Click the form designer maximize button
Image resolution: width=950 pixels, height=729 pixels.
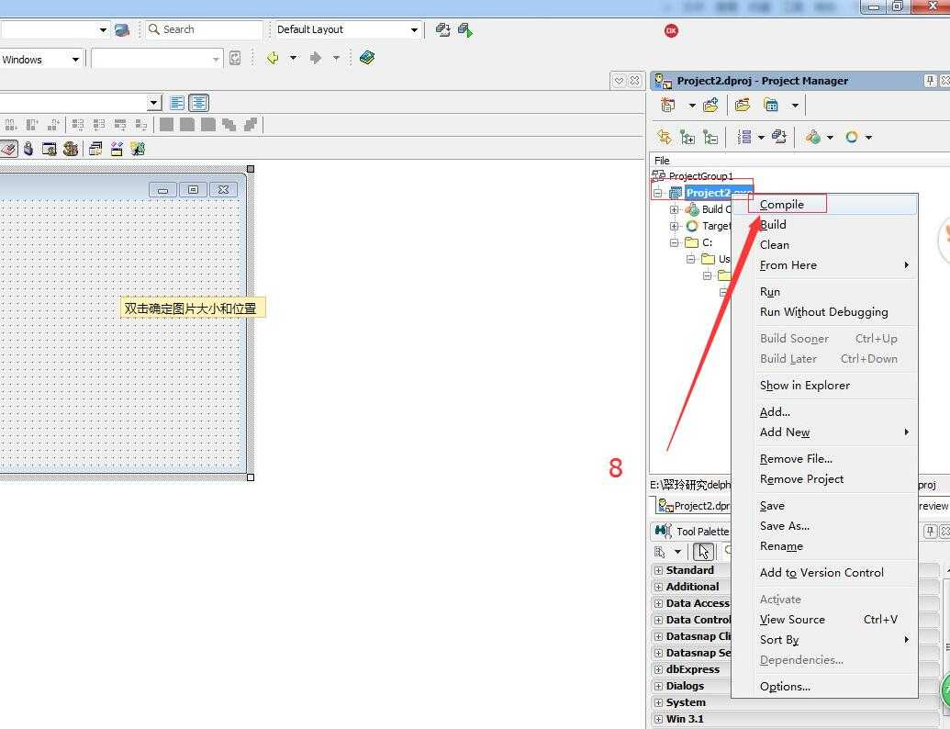click(193, 190)
